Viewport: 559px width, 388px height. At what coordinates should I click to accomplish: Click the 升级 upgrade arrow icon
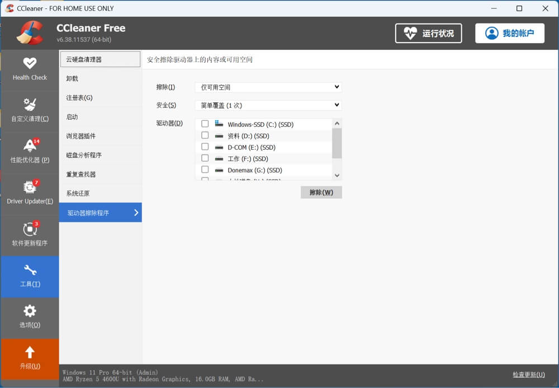(x=30, y=352)
